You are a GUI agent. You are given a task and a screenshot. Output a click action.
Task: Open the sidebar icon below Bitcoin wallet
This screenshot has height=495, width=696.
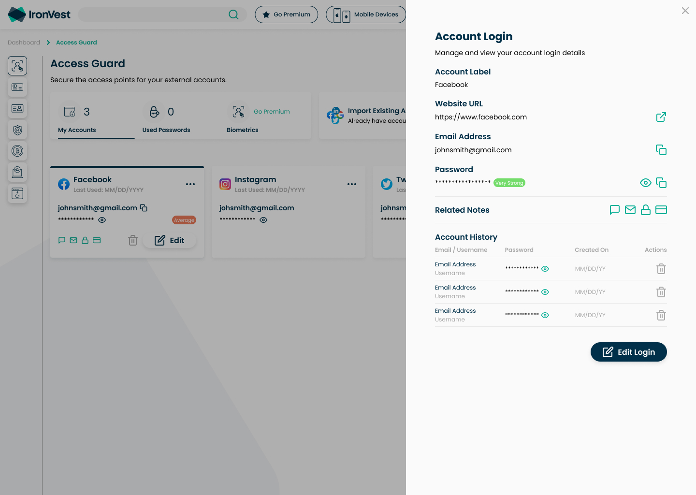pos(17,172)
